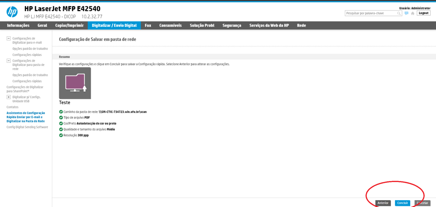Image resolution: width=436 pixels, height=207 pixels.
Task: Open Contatos in the left sidebar
Action: click(12, 107)
